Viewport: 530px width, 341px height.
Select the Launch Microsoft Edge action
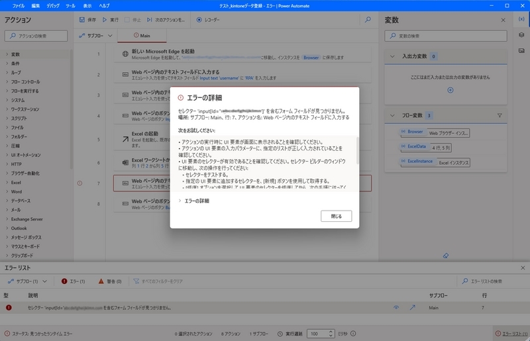pyautogui.click(x=242, y=54)
